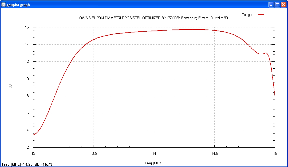288x167 pixels.
Task: Click the 14.5 x-axis tick label
Action: point(214,153)
